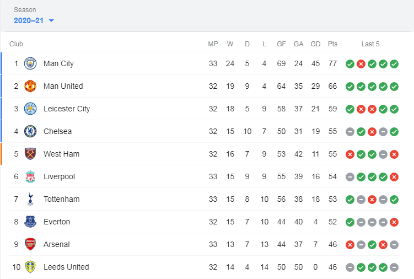Open the 2020–21 season dropdown

pos(29,21)
